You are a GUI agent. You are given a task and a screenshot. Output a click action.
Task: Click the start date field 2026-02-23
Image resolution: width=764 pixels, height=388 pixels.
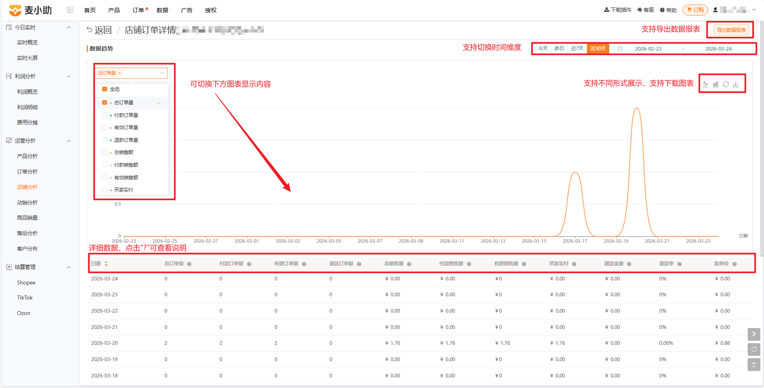648,48
